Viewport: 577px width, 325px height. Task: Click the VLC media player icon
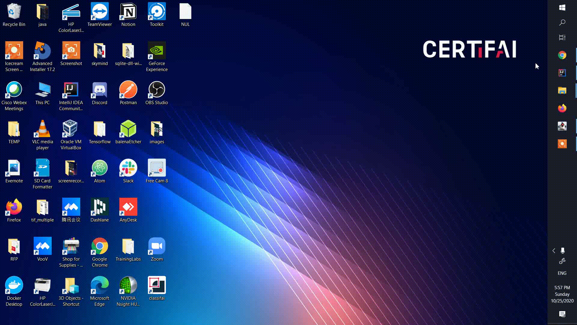(x=42, y=129)
